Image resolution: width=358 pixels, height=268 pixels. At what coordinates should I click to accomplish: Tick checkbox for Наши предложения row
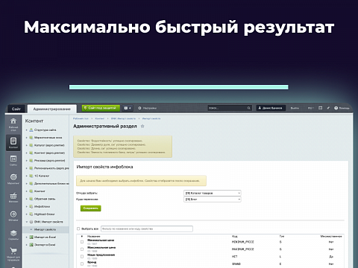82,257
